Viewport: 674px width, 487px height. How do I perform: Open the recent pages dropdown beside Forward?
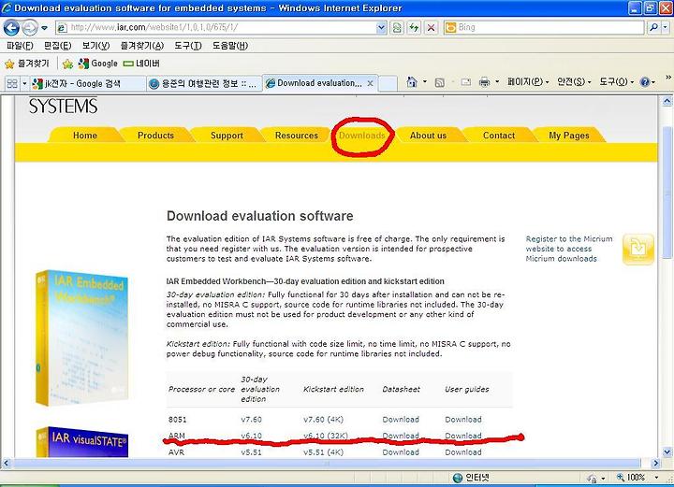tap(44, 28)
